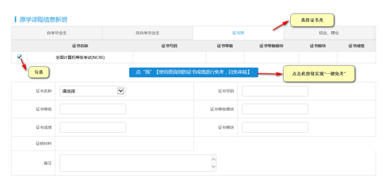Select the 非自考毕业生 tab
The image size is (392, 180).
coord(147,33)
